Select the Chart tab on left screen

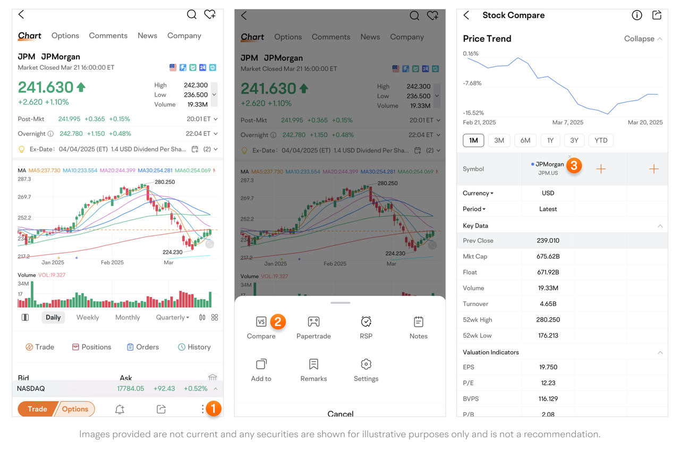[30, 36]
